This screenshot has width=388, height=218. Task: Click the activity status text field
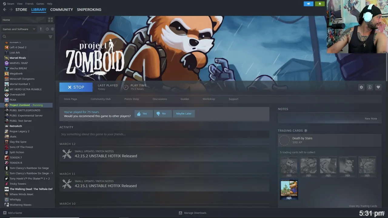(164, 134)
